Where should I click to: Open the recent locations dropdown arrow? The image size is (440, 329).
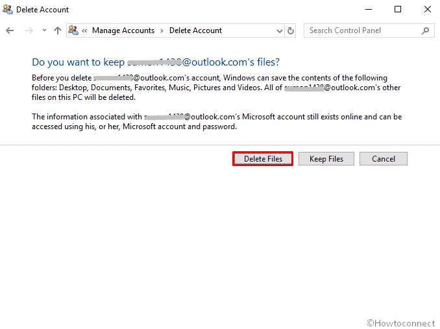coord(44,30)
